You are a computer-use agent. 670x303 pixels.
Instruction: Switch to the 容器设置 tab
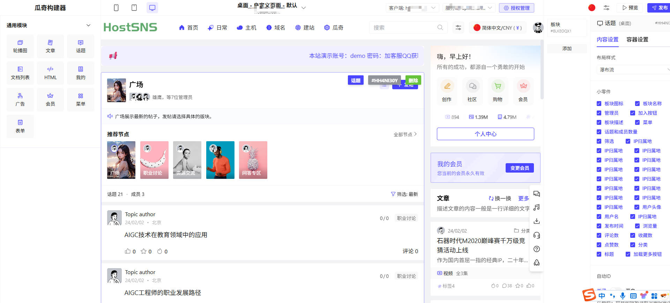(x=637, y=40)
